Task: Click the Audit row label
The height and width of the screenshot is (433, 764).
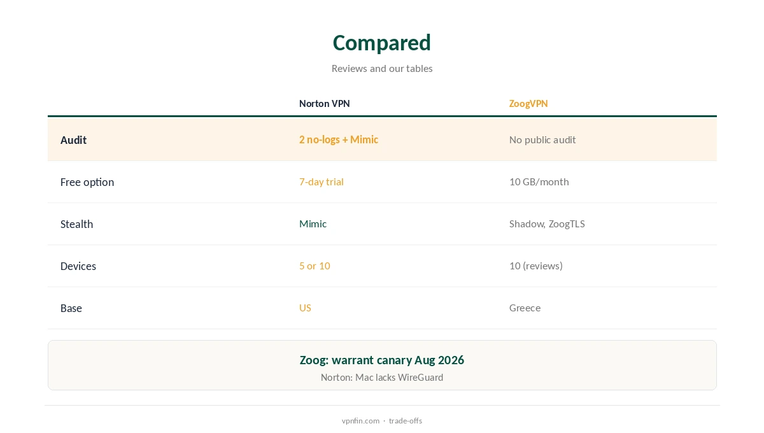Action: click(x=73, y=140)
